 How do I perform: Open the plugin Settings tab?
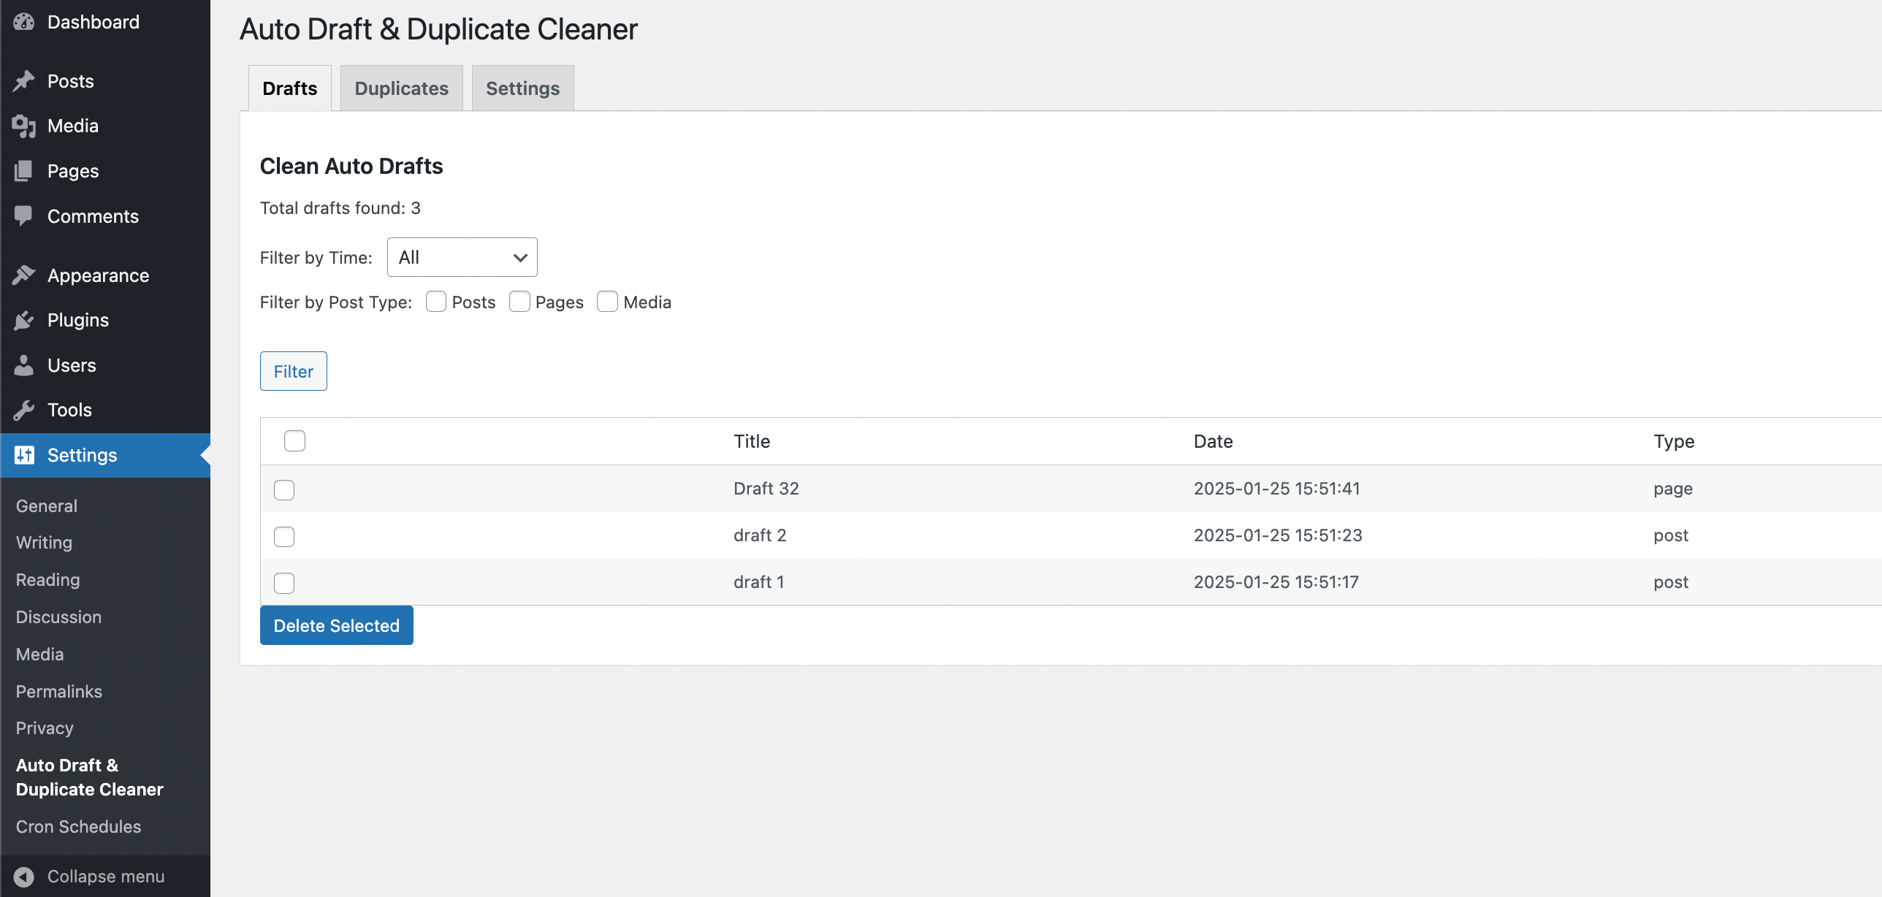click(522, 88)
